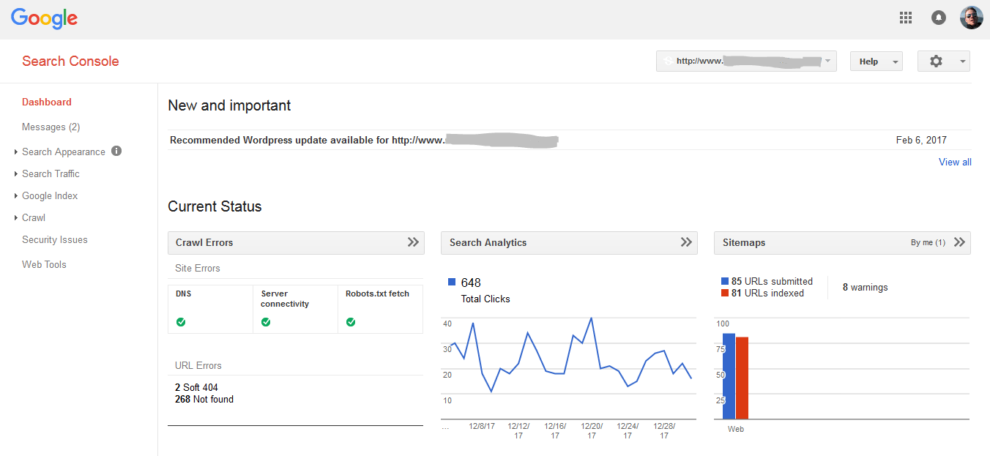Expand the Crawl section
Viewport: 990px width, 456px height.
(x=34, y=217)
